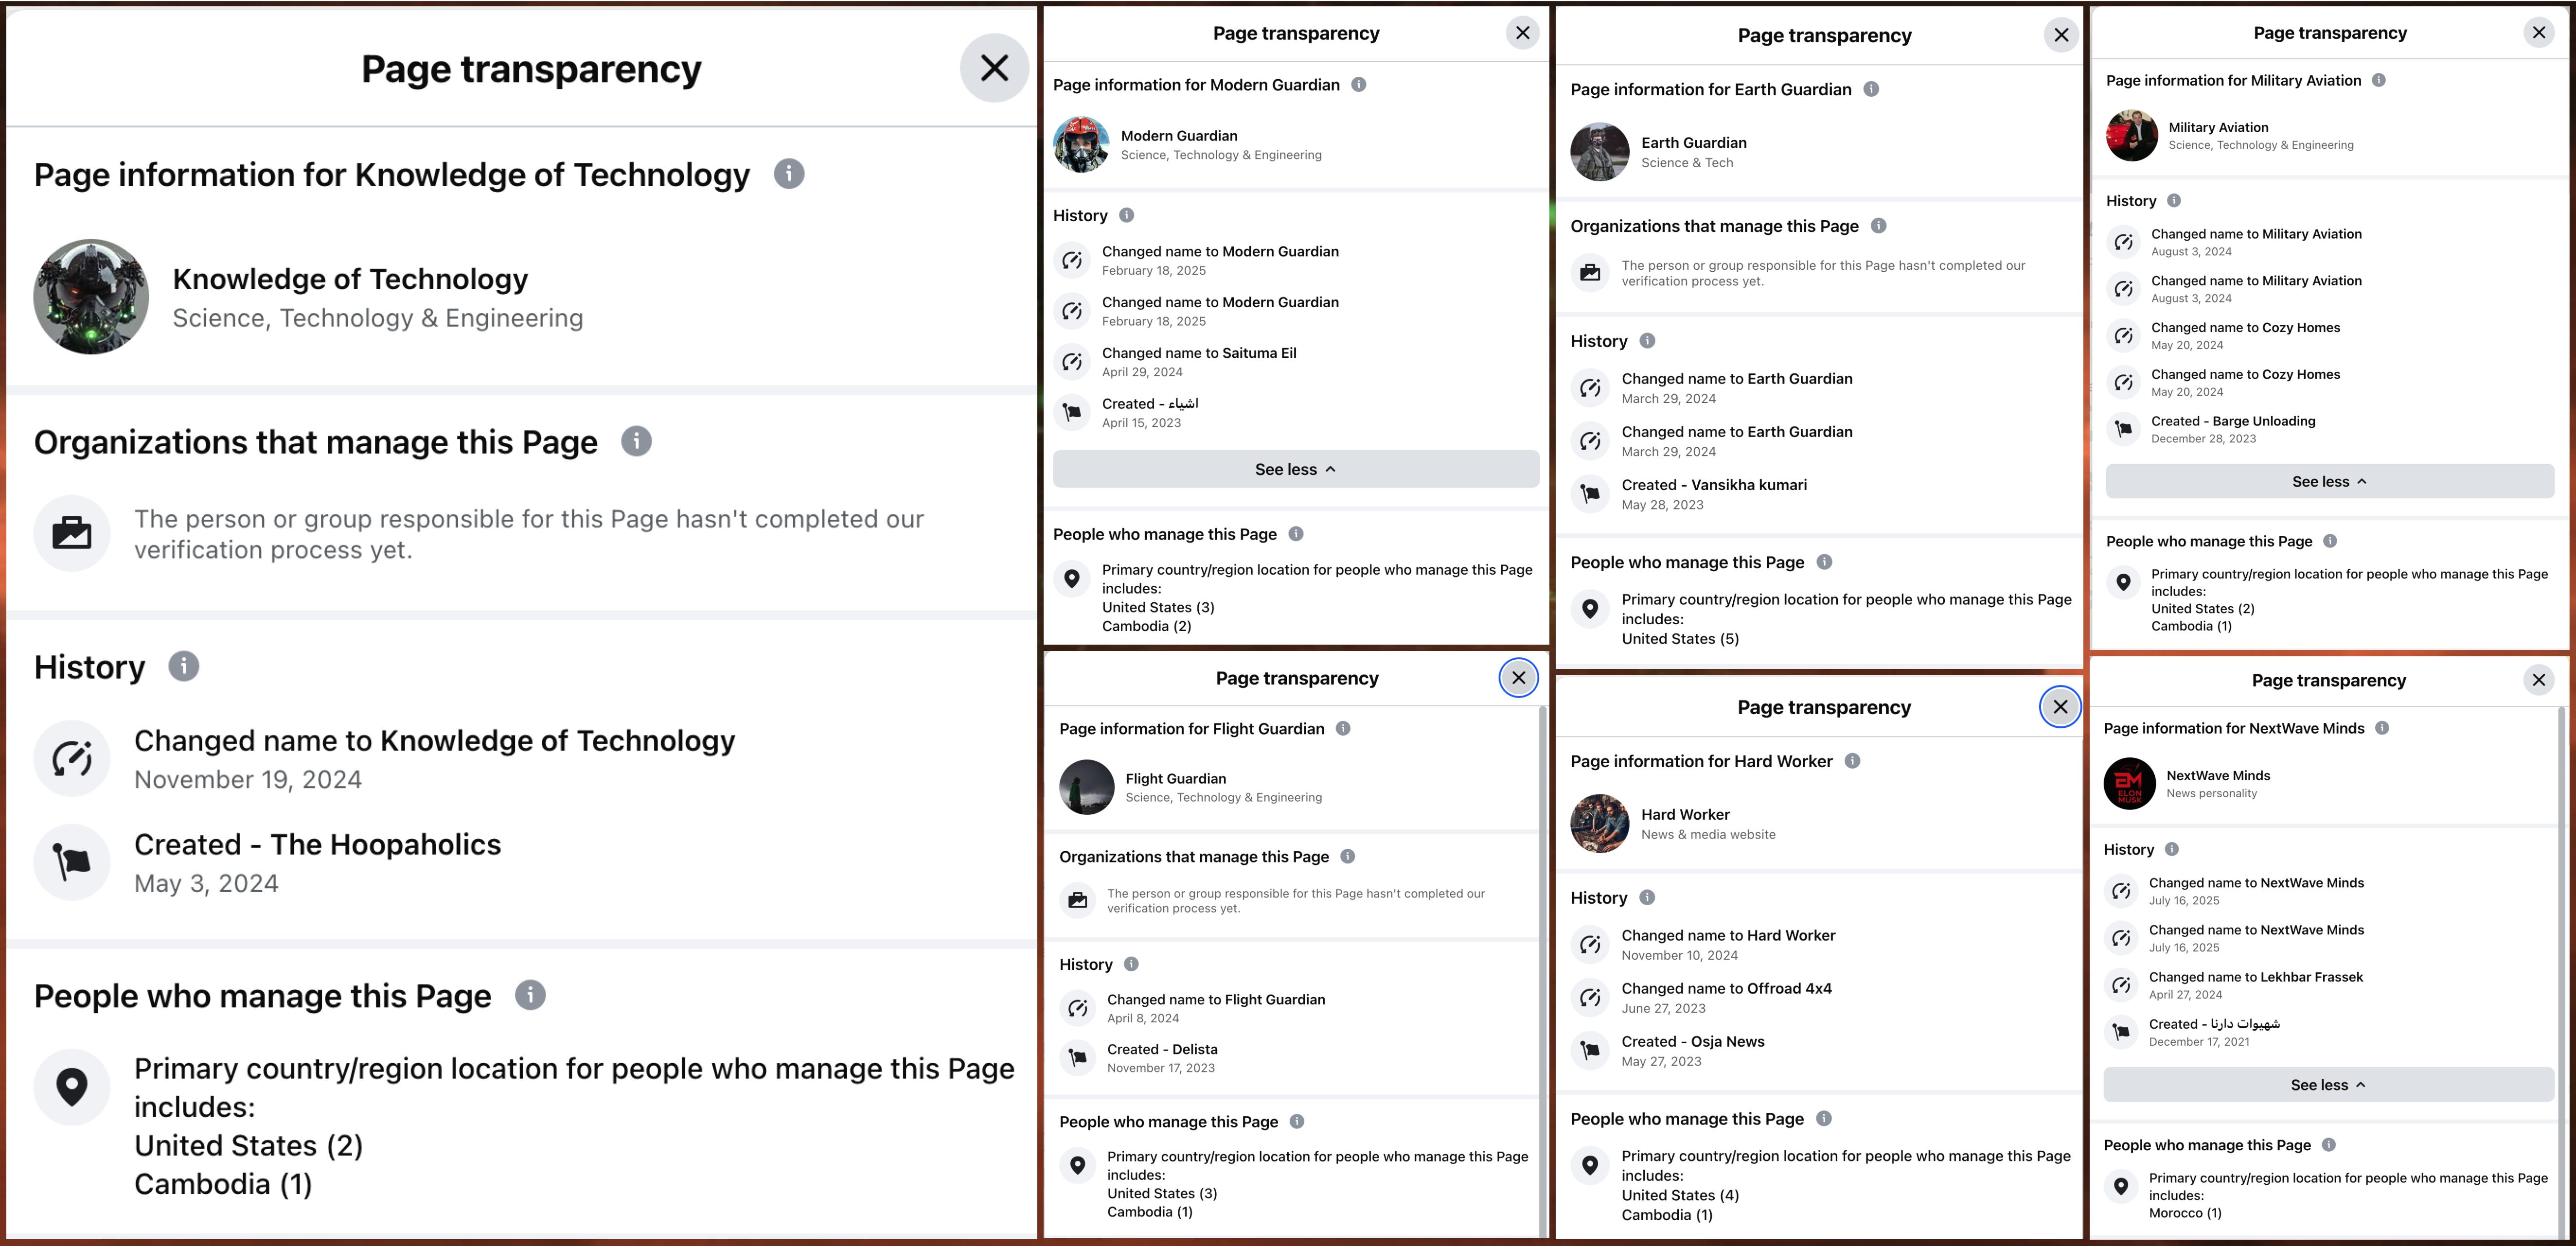Open NextWave Minds page avatar
Image resolution: width=2576 pixels, height=1246 pixels.
pyautogui.click(x=2129, y=783)
